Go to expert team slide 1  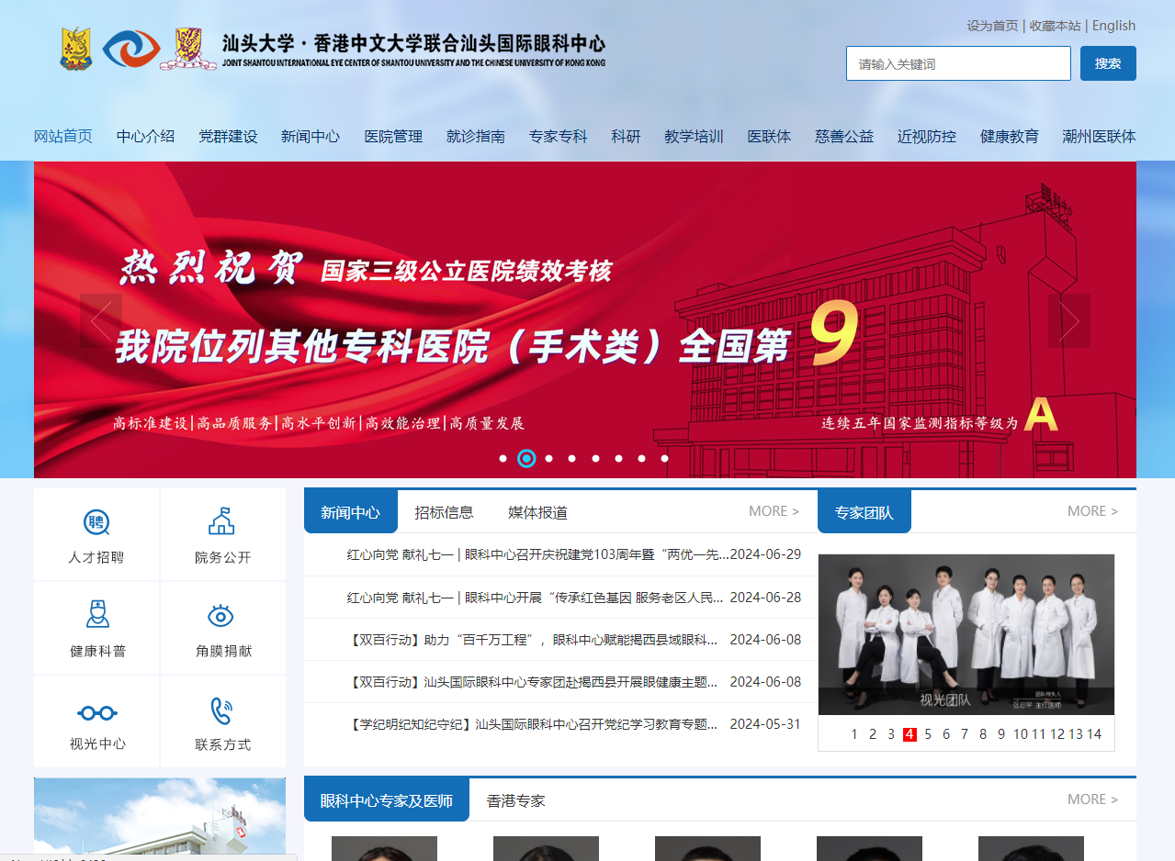click(854, 734)
